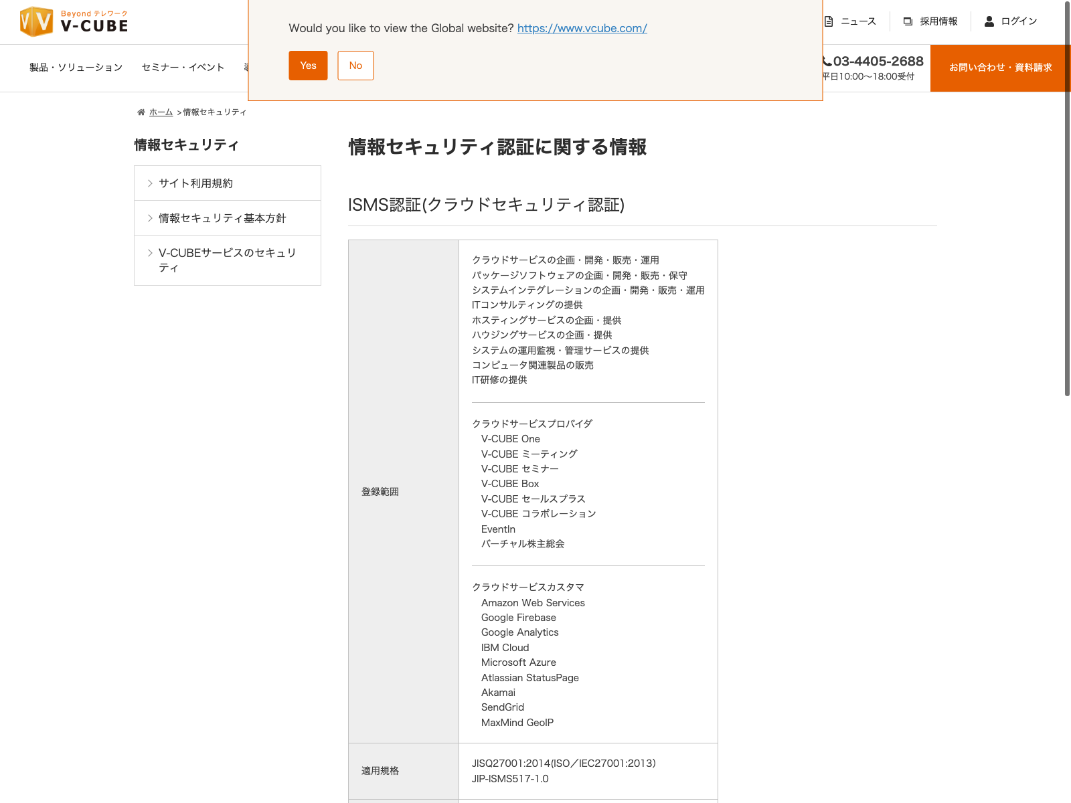1071x803 pixels.
Task: Open セミナー・イベント menu
Action: 183,68
